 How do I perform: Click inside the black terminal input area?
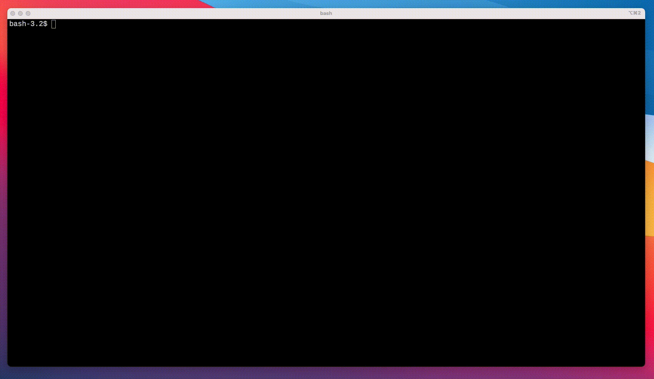[231, 153]
